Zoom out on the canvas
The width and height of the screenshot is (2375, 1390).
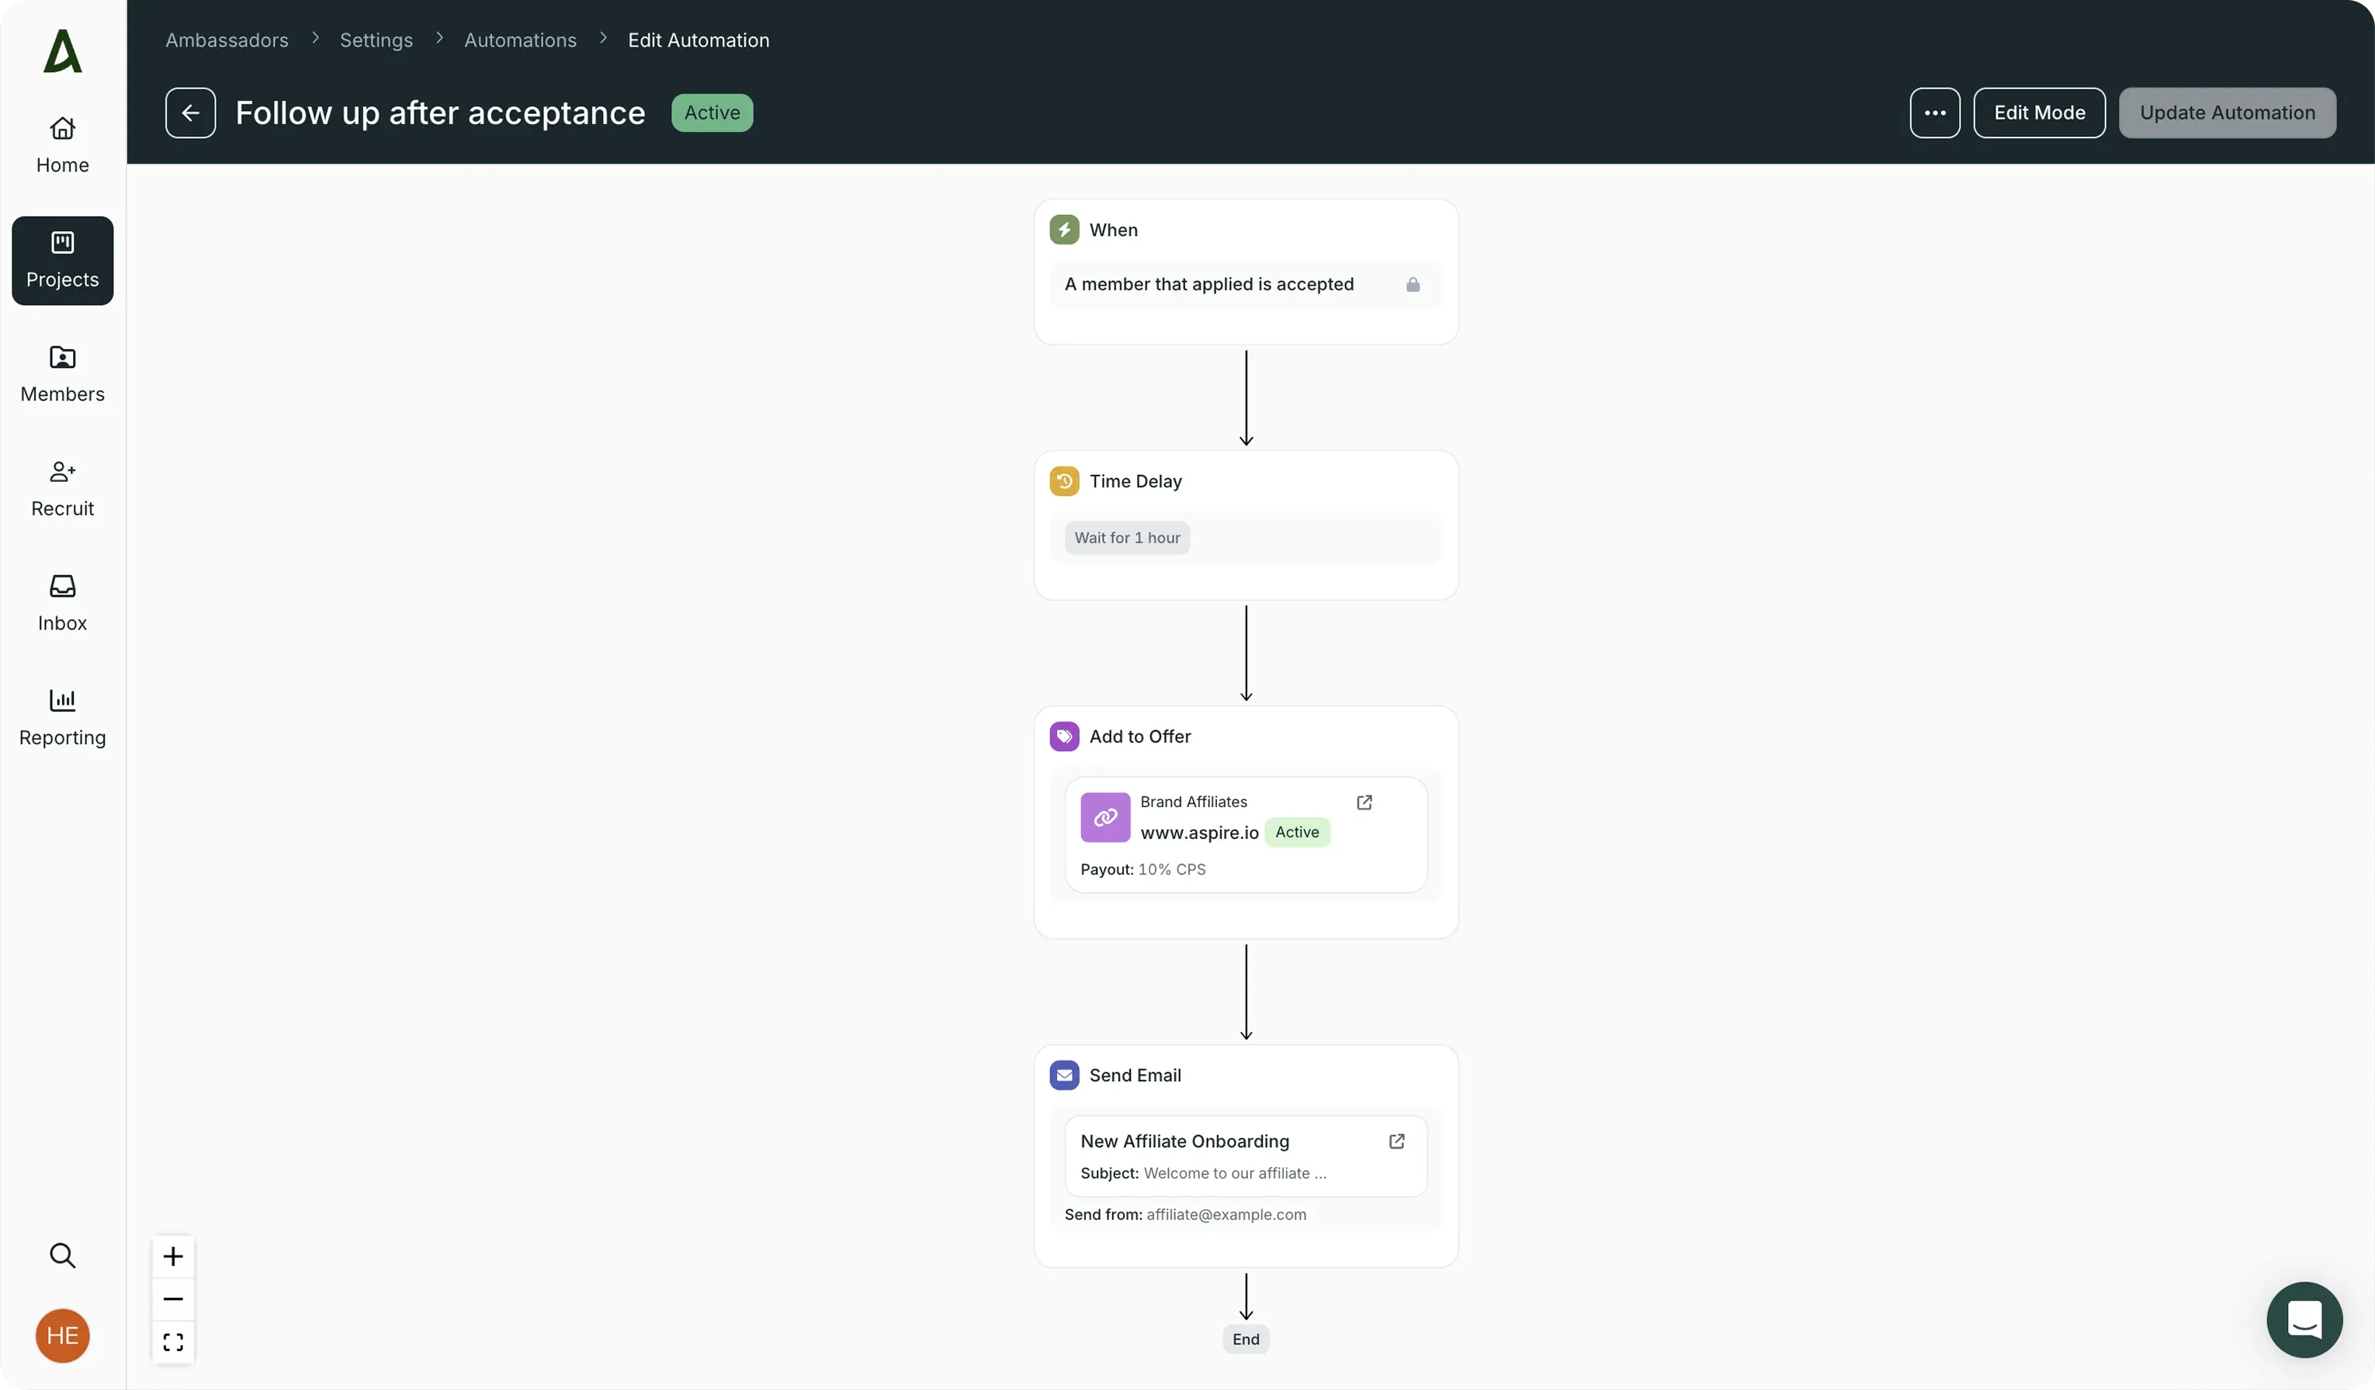[173, 1298]
